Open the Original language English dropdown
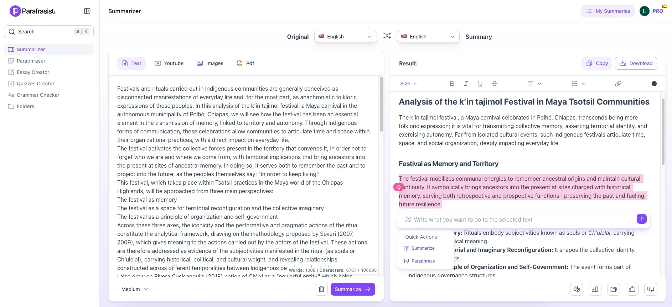Viewport: 672px width, 307px height. (x=346, y=37)
